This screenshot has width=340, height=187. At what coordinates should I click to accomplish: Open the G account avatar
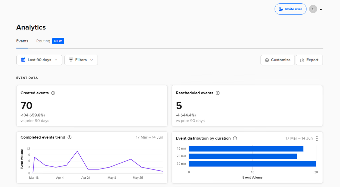[313, 9]
